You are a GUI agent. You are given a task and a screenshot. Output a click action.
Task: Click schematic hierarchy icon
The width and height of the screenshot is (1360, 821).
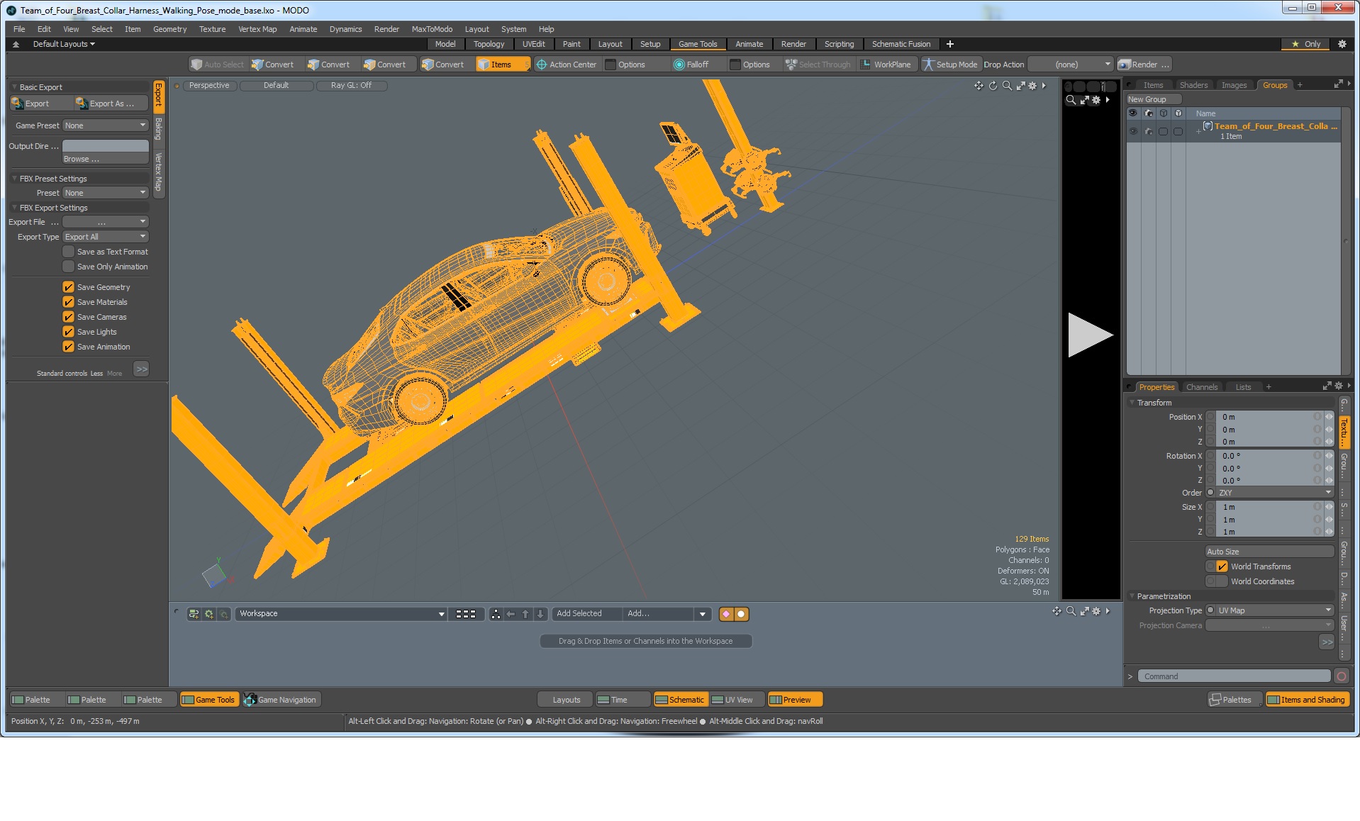click(496, 614)
